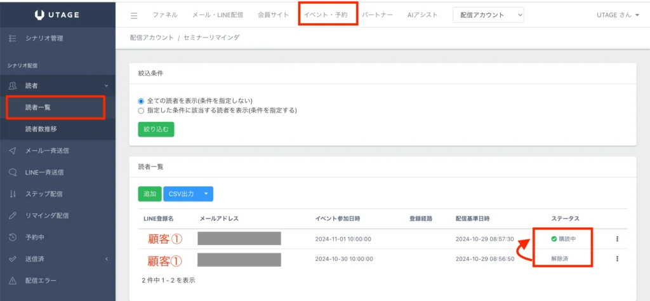Click the メールアドレス column header
The height and width of the screenshot is (301, 650).
[219, 218]
